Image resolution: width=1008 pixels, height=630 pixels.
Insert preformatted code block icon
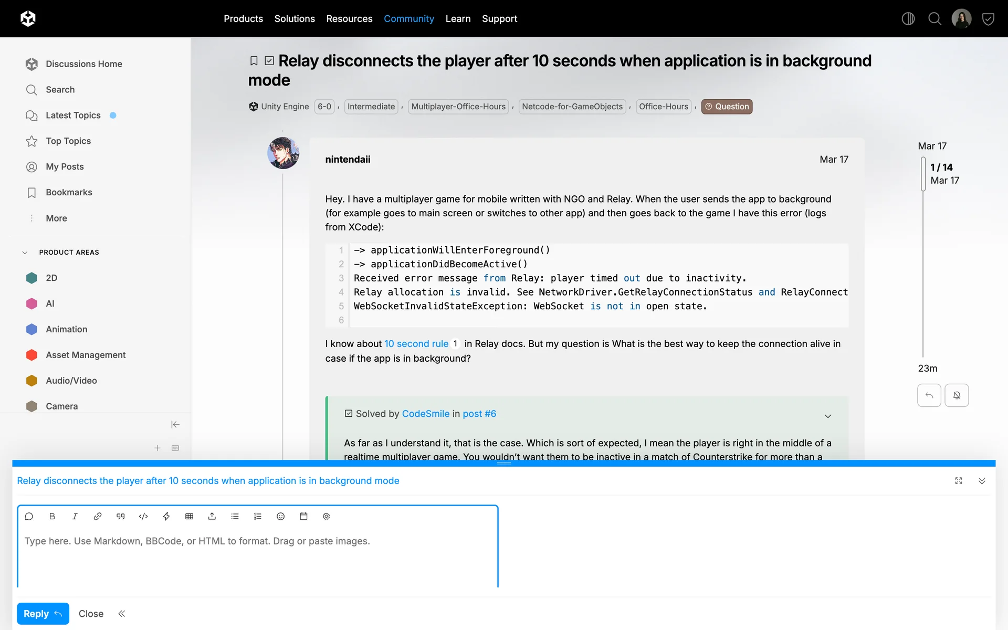[143, 517]
